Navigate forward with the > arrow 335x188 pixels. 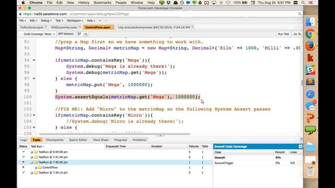coord(106,21)
